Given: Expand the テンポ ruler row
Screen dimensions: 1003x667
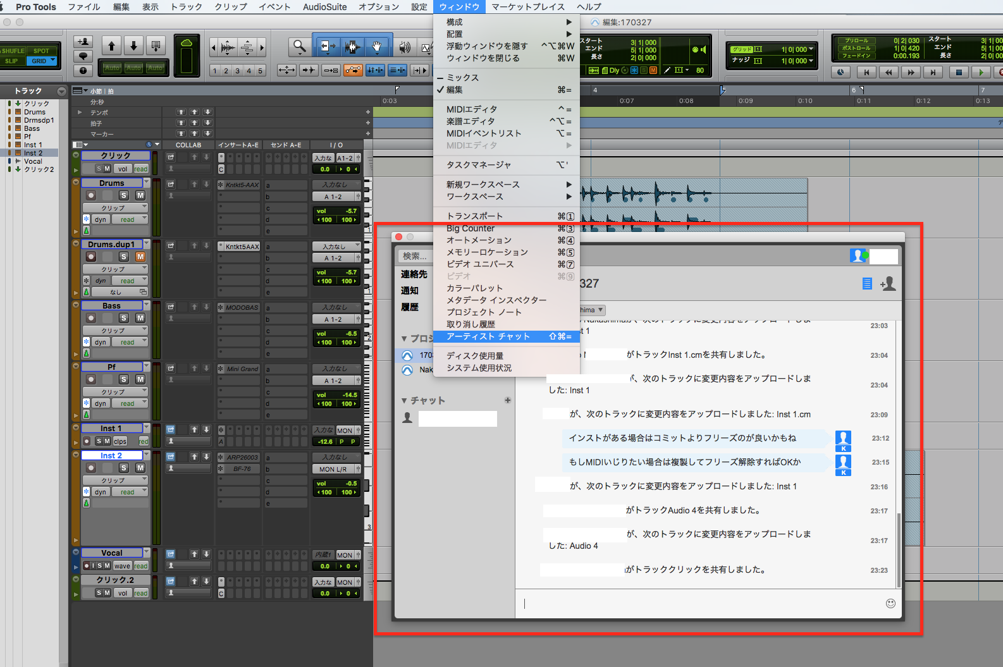Looking at the screenshot, I should 80,113.
